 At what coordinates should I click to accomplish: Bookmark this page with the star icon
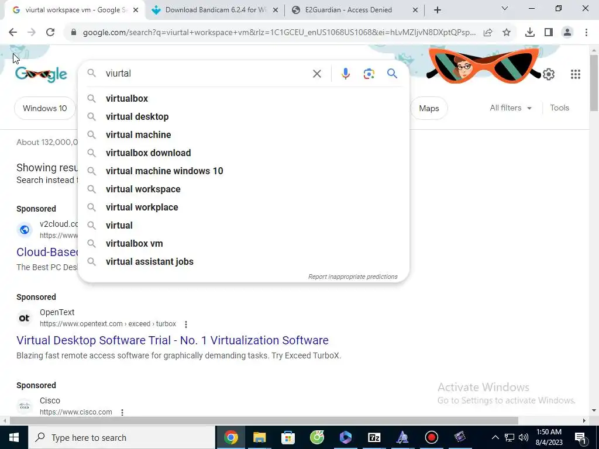coord(507,33)
